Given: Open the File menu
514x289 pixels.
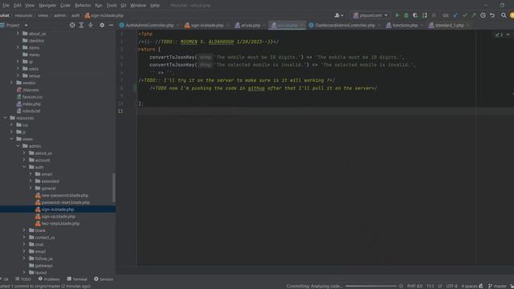Looking at the screenshot, I should 6,6.
